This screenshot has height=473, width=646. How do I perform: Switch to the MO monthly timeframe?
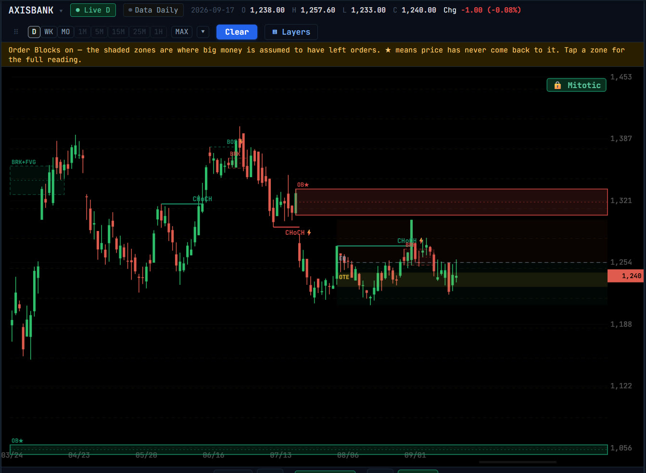65,32
